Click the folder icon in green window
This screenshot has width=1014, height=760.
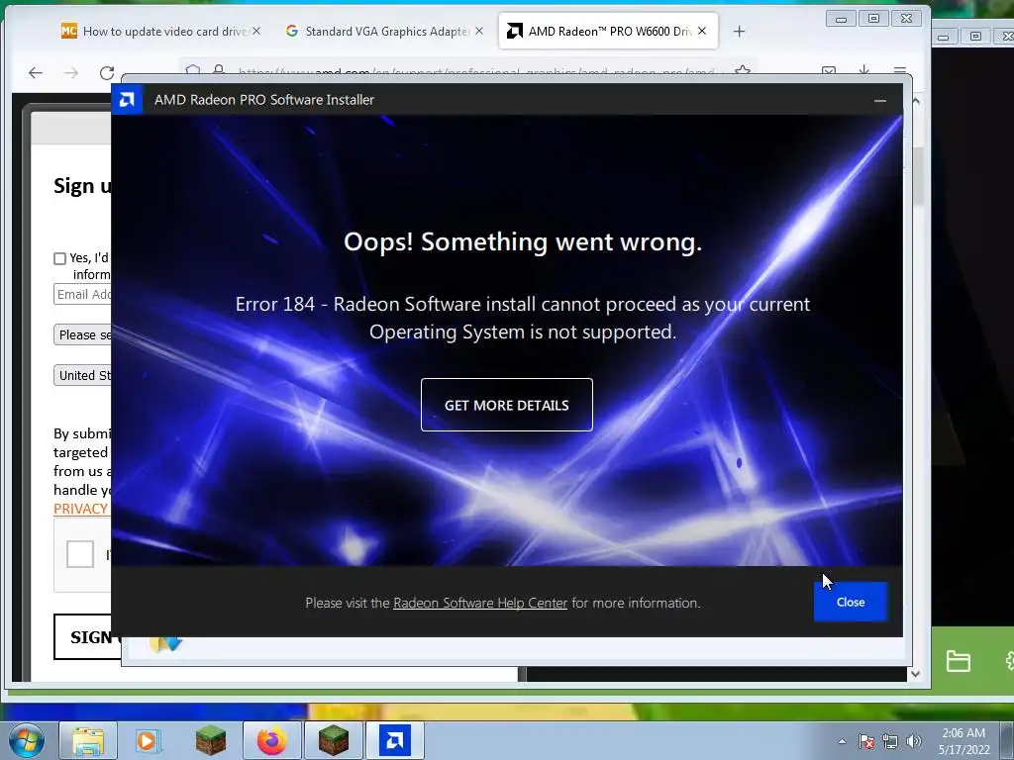(958, 662)
